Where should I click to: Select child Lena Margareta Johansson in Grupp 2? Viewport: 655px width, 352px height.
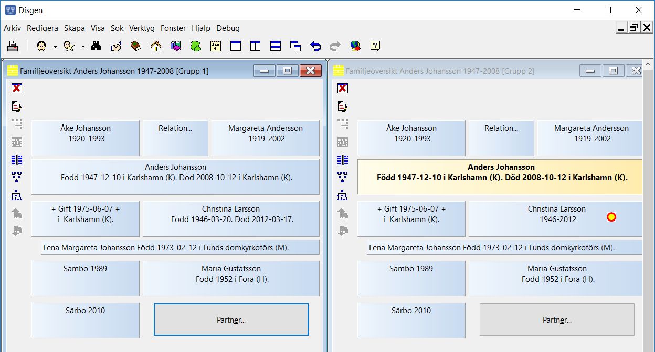(504, 247)
